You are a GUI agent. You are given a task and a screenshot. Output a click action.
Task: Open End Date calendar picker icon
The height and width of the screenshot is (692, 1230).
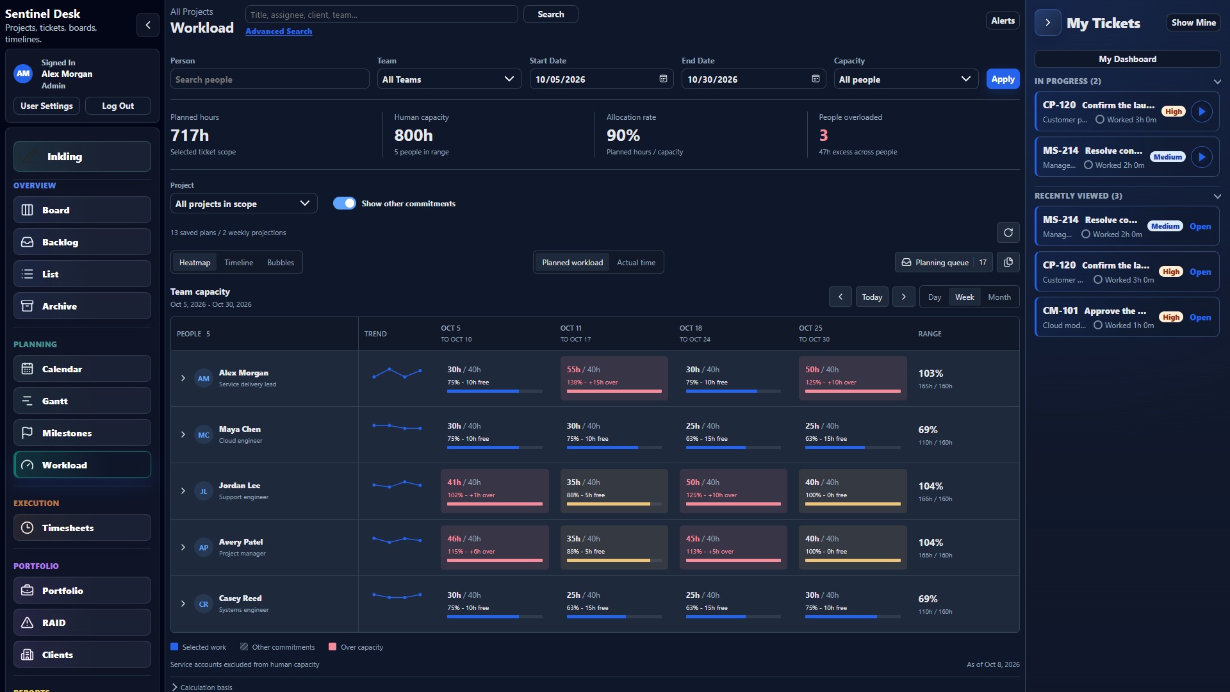[x=816, y=79]
